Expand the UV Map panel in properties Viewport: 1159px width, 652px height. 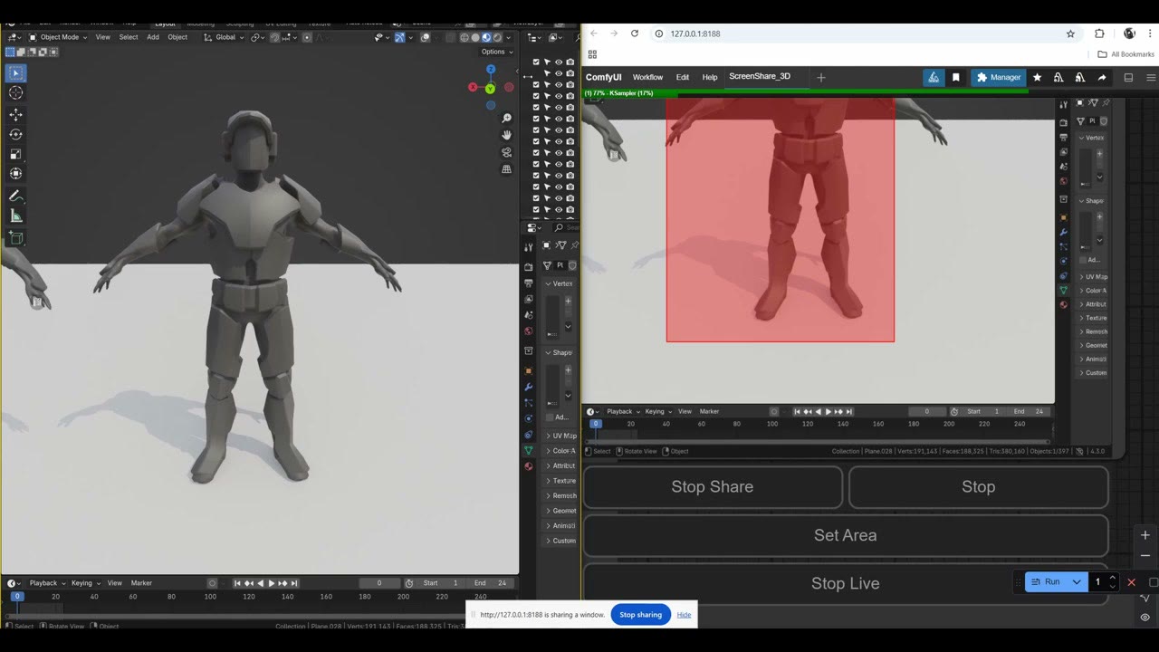click(560, 436)
